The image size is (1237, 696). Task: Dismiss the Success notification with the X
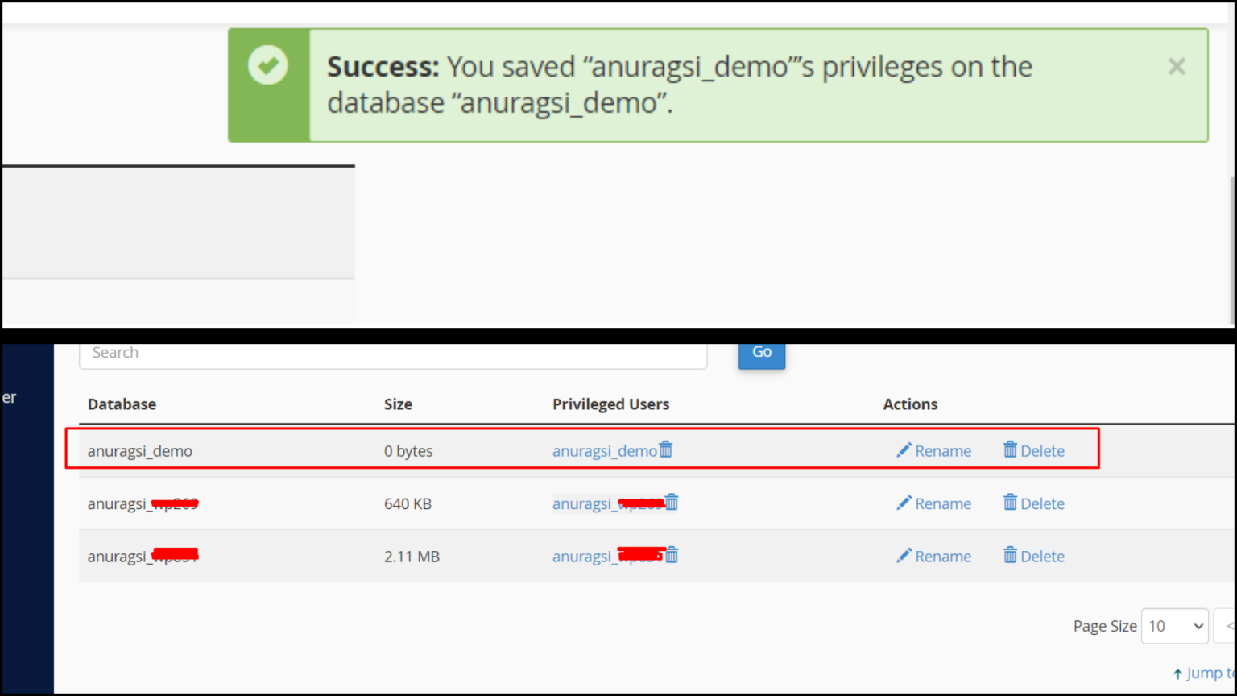tap(1177, 66)
